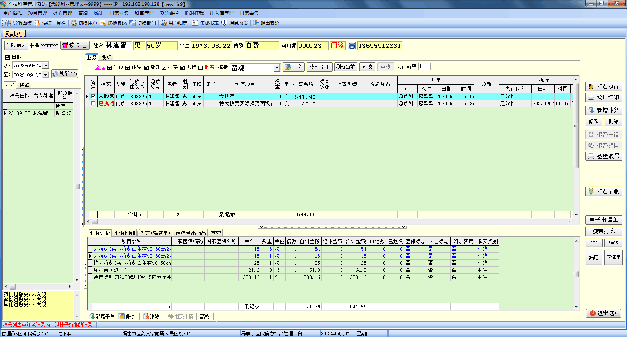
Task: Open the 模板 dropdown showing 留观
Action: click(x=276, y=68)
